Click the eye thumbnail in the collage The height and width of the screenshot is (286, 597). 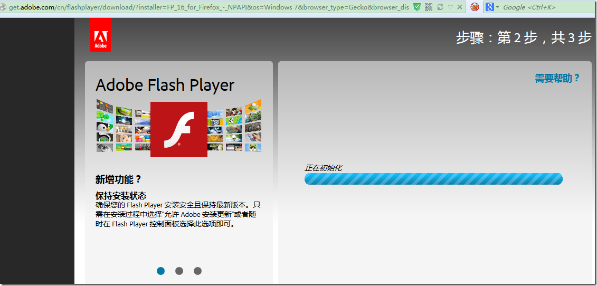point(105,148)
